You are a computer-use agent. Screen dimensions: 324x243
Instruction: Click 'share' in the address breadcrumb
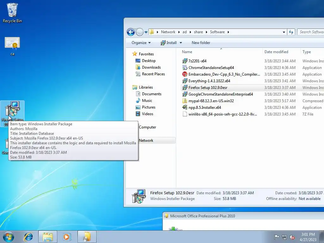pyautogui.click(x=198, y=32)
